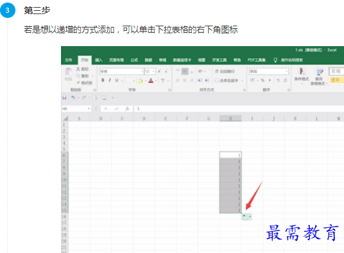Viewport: 344px width, 253px height.
Task: Set bottom vertical alignment
Action: pos(192,71)
